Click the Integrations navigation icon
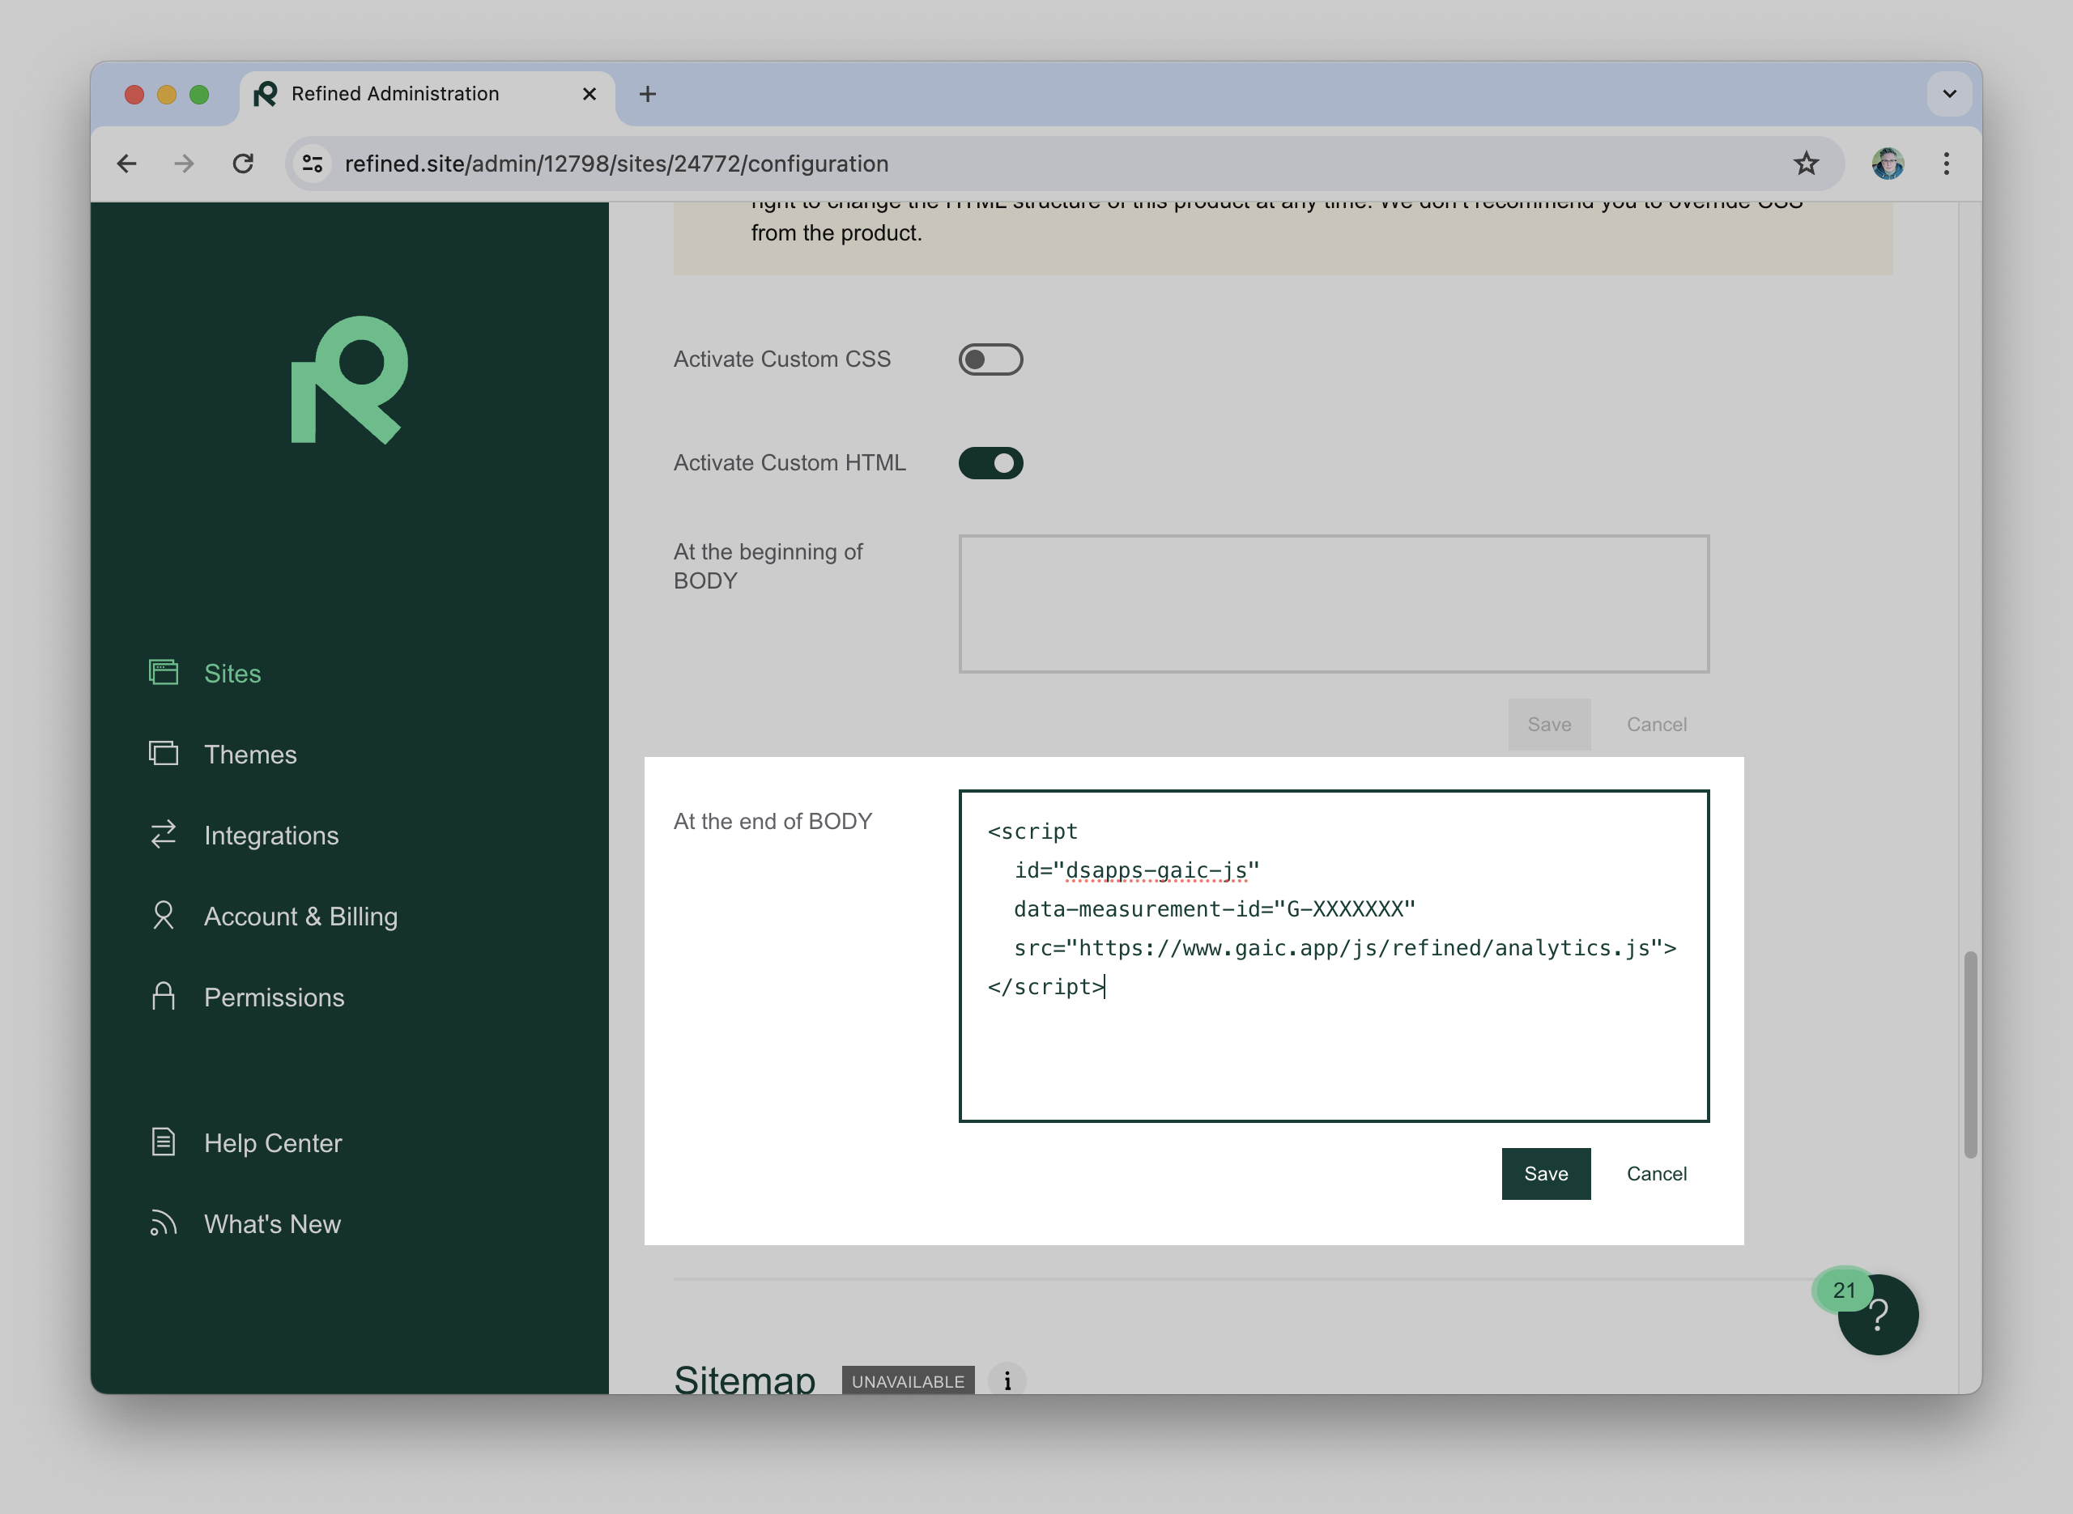The height and width of the screenshot is (1514, 2073). [x=163, y=835]
